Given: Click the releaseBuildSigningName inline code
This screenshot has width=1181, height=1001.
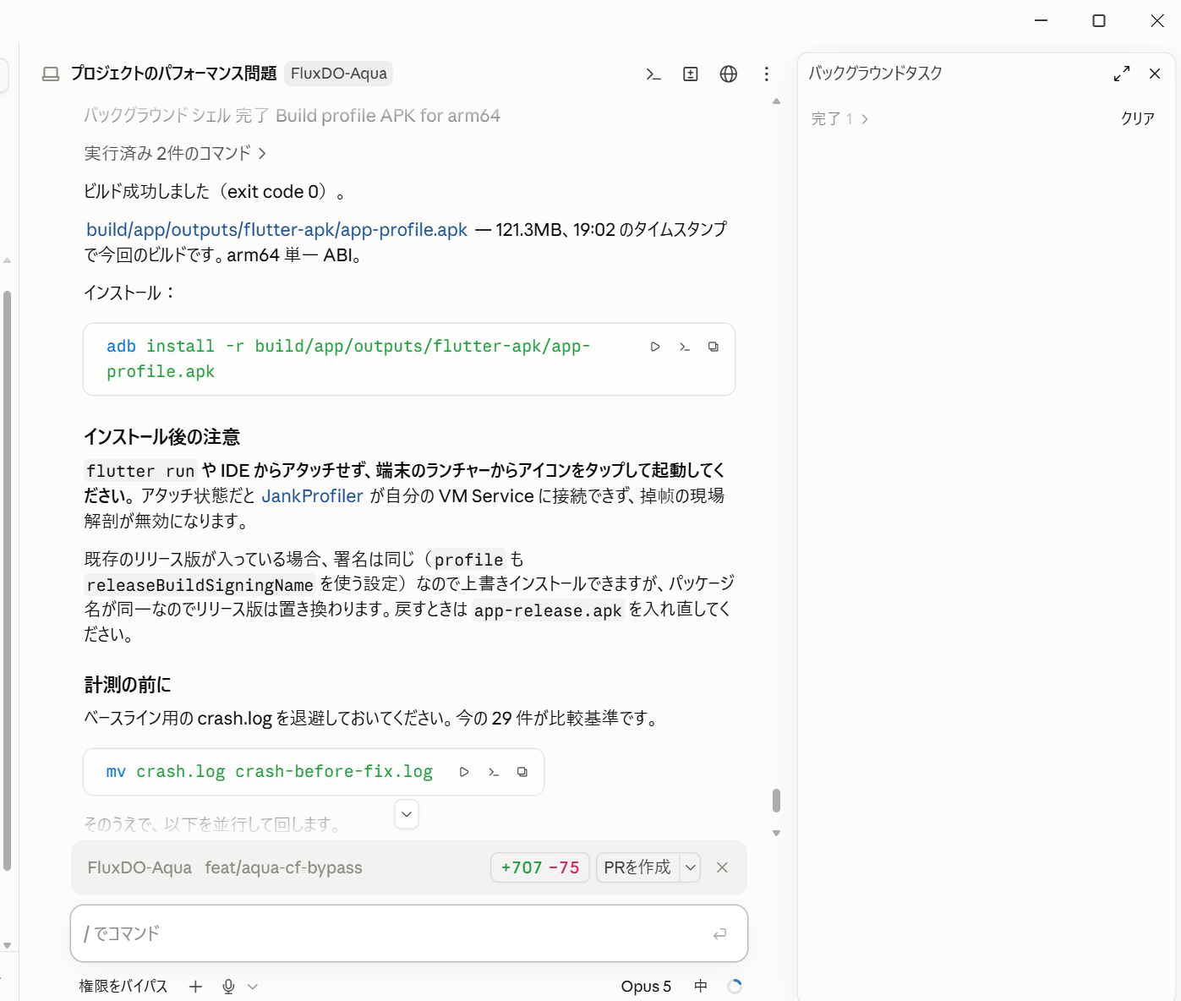Looking at the screenshot, I should coord(200,585).
